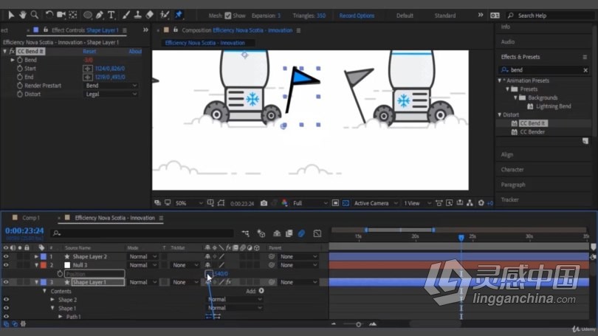Select the Zoom magnifier tool
The image size is (598, 336).
35,15
